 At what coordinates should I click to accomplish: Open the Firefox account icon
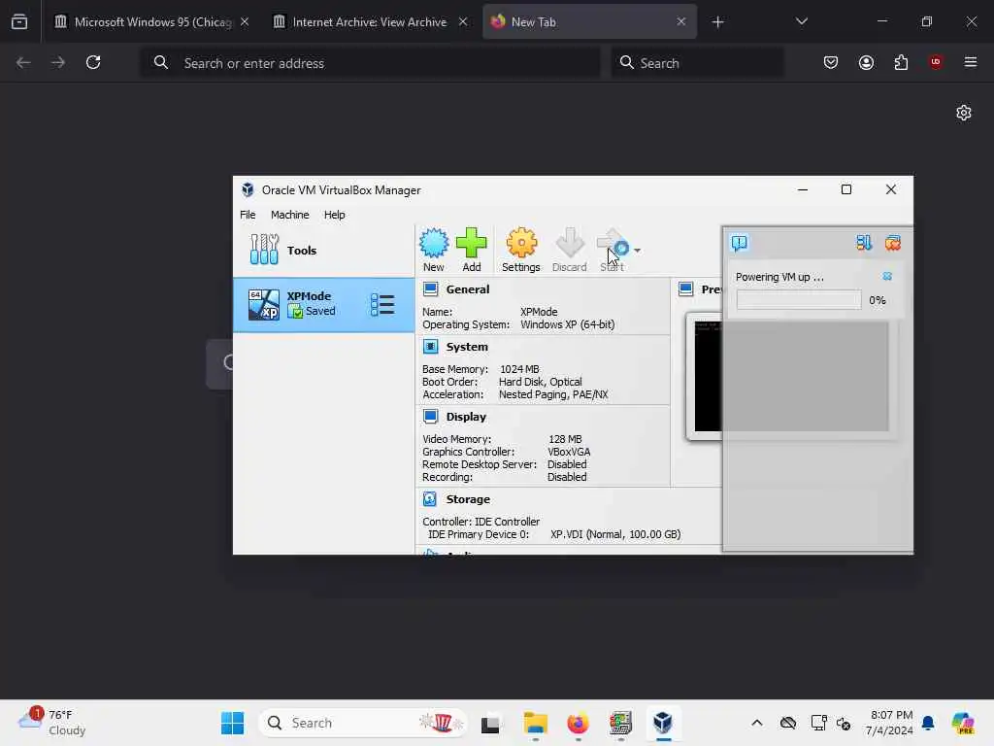point(866,62)
